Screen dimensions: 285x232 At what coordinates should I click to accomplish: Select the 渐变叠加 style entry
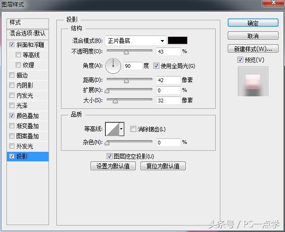pos(27,126)
